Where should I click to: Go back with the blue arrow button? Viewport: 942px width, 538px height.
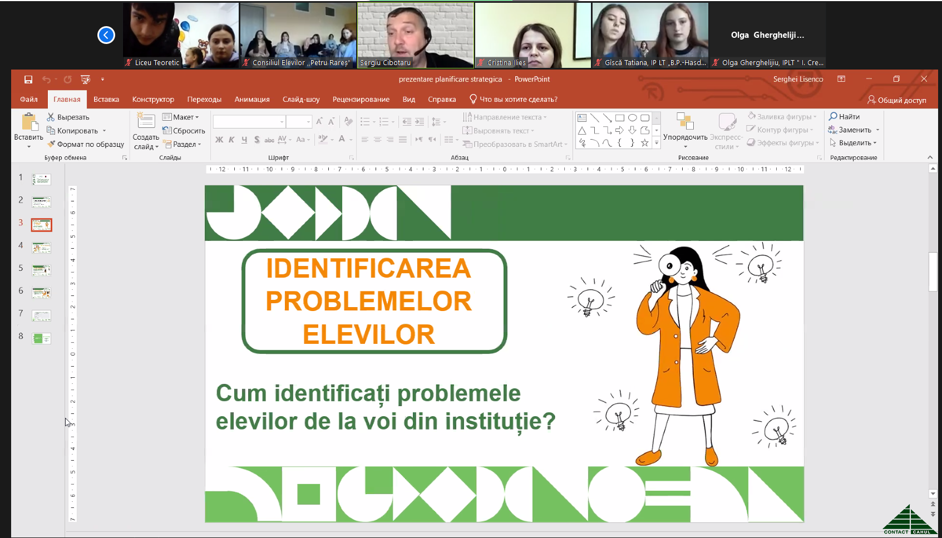click(106, 35)
